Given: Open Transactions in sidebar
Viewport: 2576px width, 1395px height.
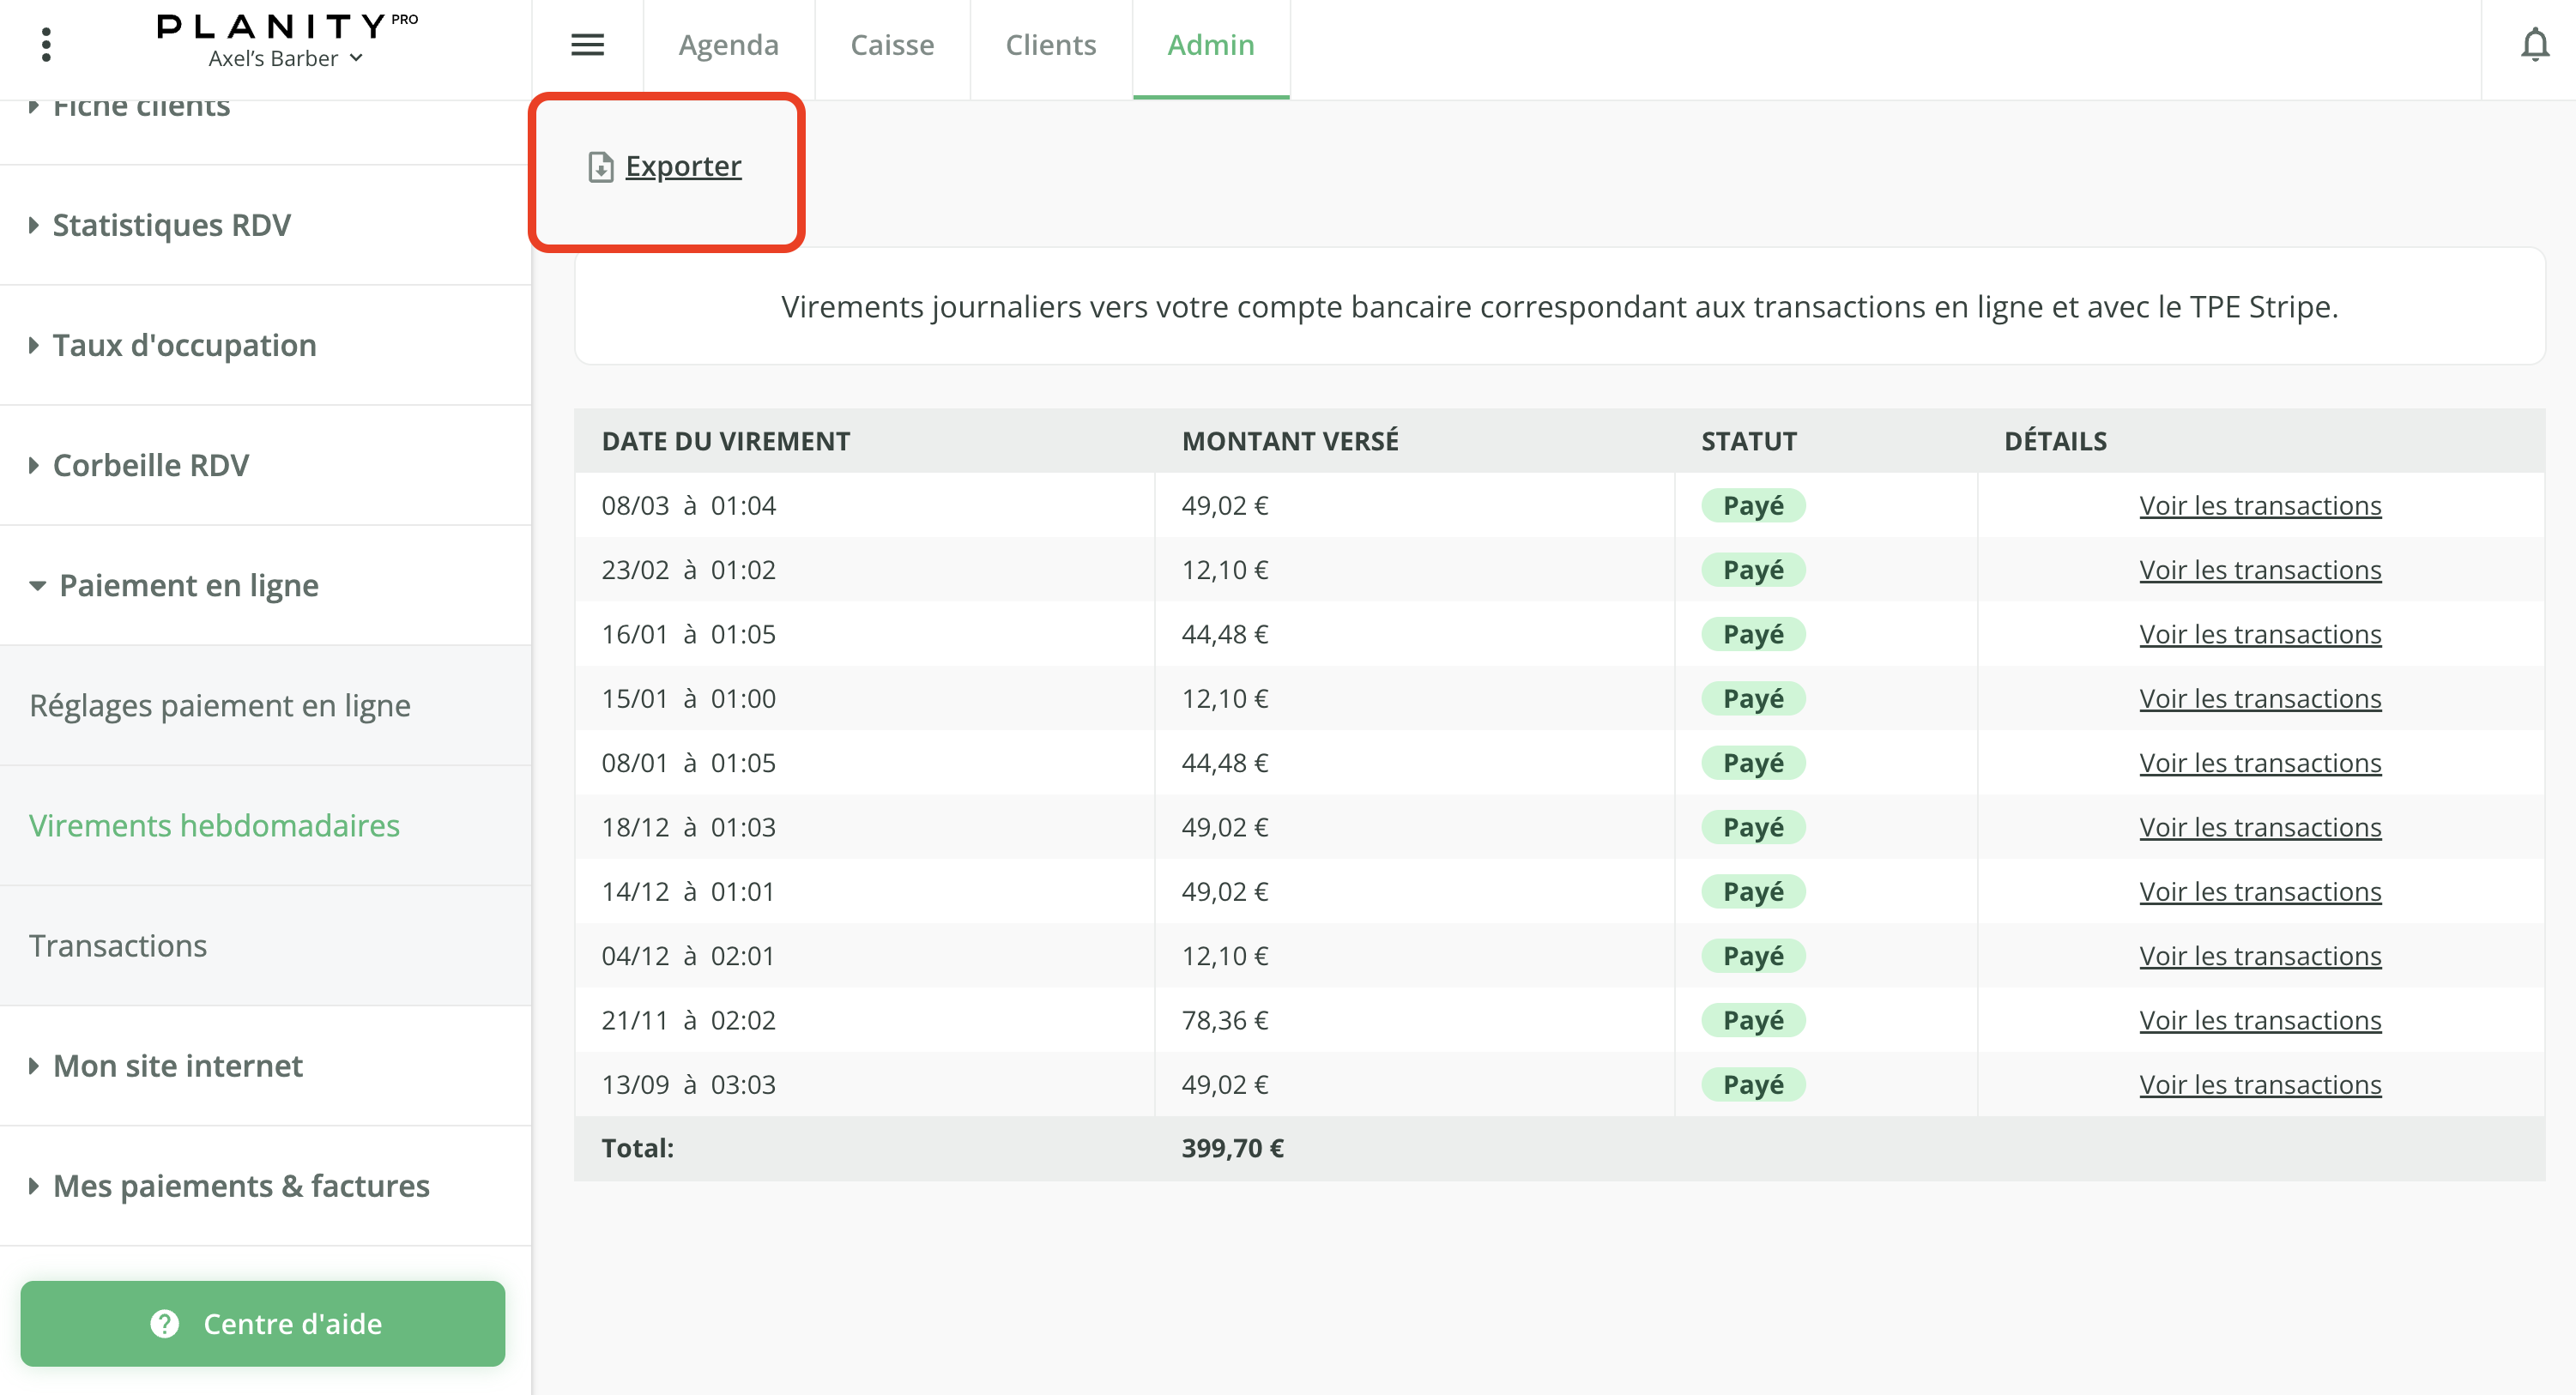Looking at the screenshot, I should [x=118, y=945].
